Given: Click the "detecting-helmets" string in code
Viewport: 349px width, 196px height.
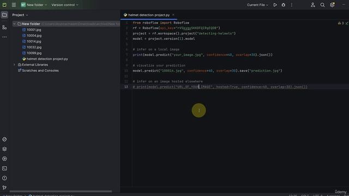Looking at the screenshot, I should 215,33.
